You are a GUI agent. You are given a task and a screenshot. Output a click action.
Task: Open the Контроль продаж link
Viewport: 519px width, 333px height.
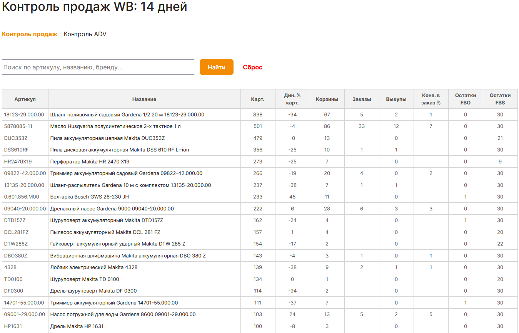[x=30, y=34]
